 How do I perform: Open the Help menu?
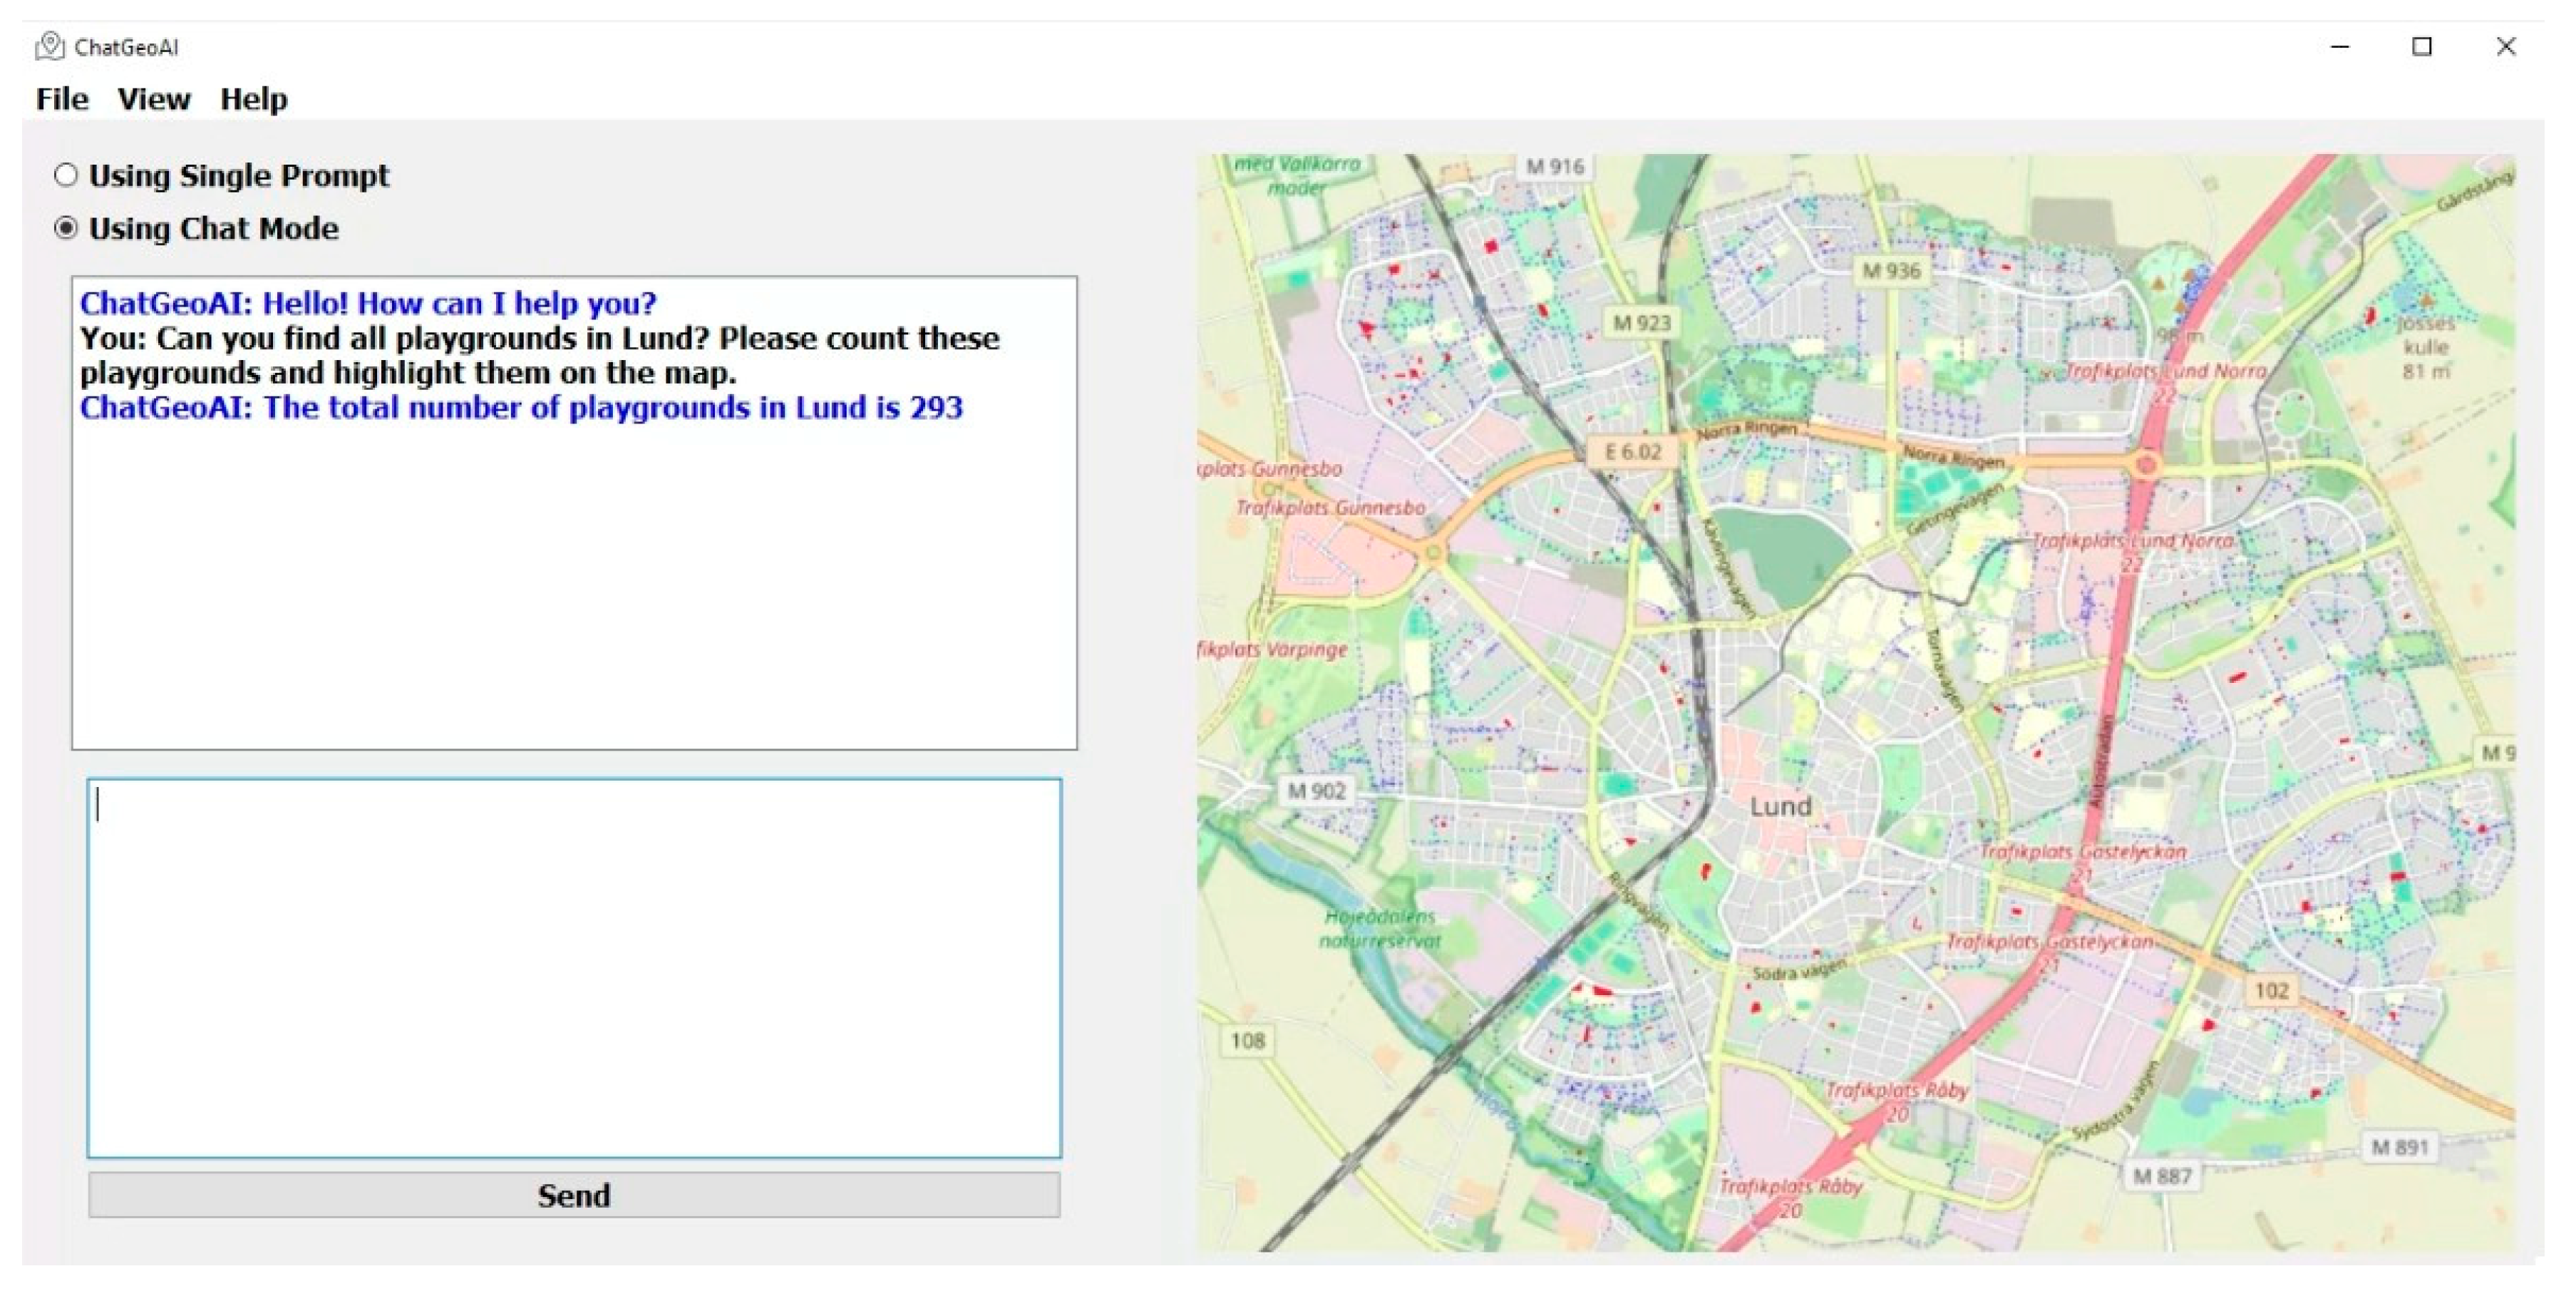point(253,99)
